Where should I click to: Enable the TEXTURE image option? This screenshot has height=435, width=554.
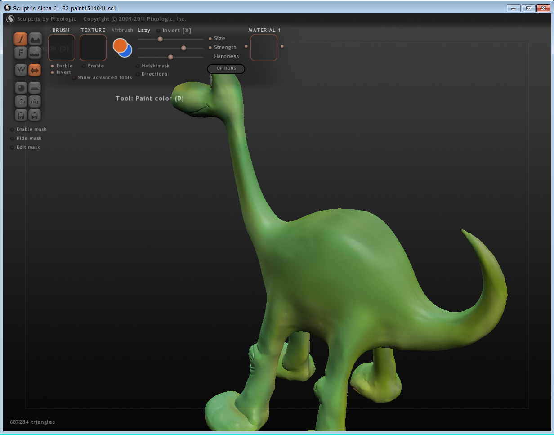84,66
